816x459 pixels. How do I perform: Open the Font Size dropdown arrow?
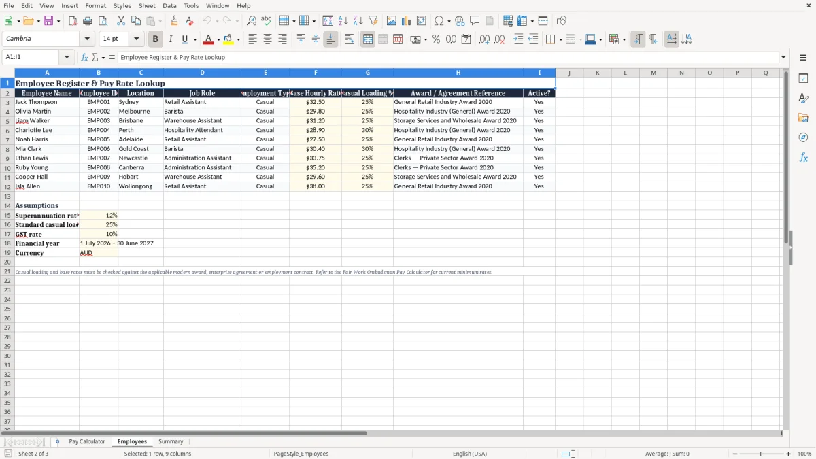(136, 39)
